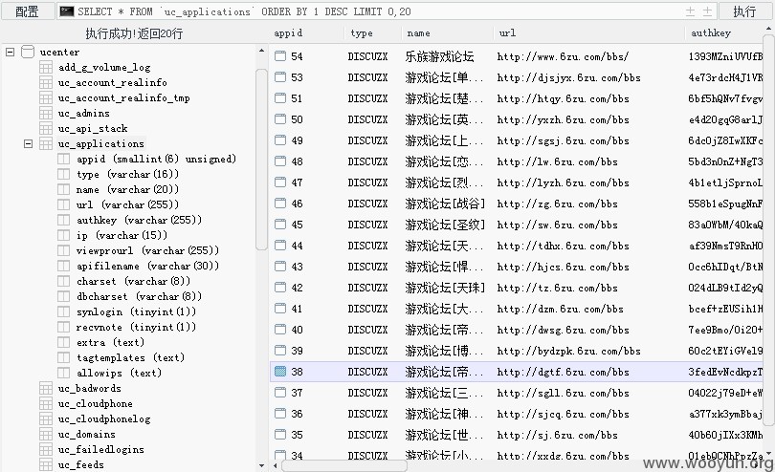Click the add_g_volume_log table icon
775x472 pixels.
point(46,67)
